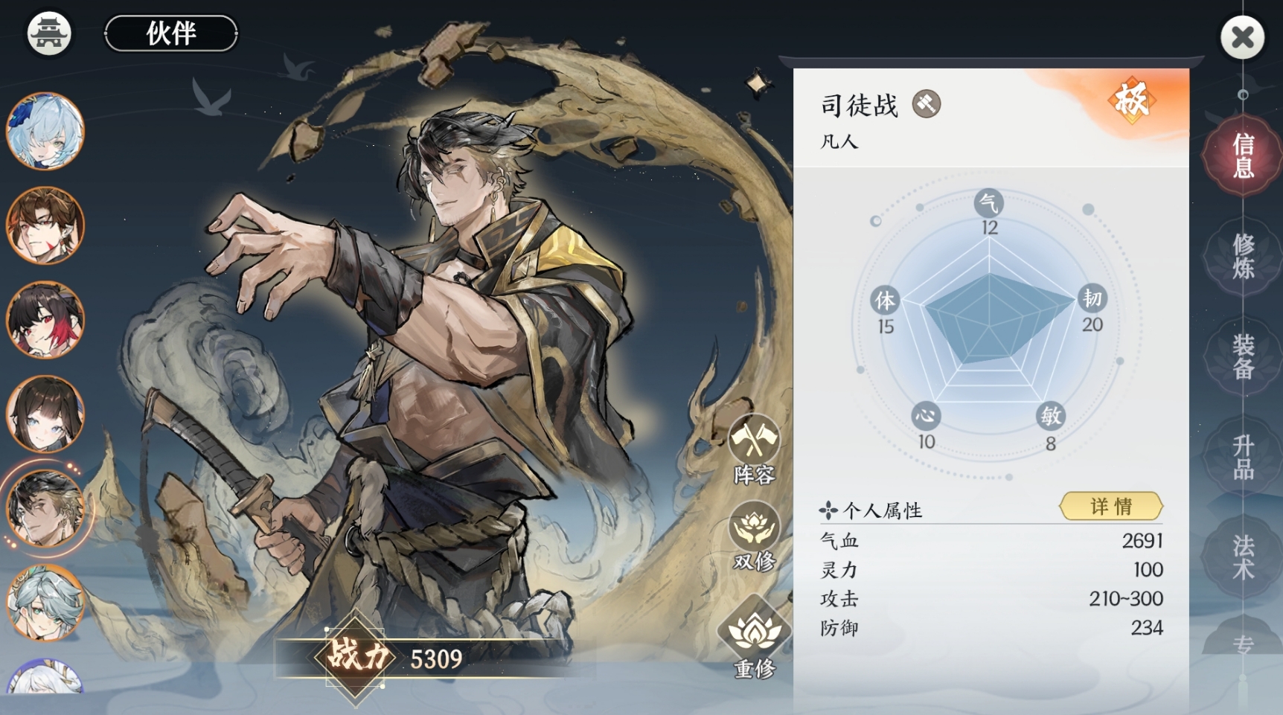Open the 修炼 tab
This screenshot has width=1283, height=715.
(1243, 256)
